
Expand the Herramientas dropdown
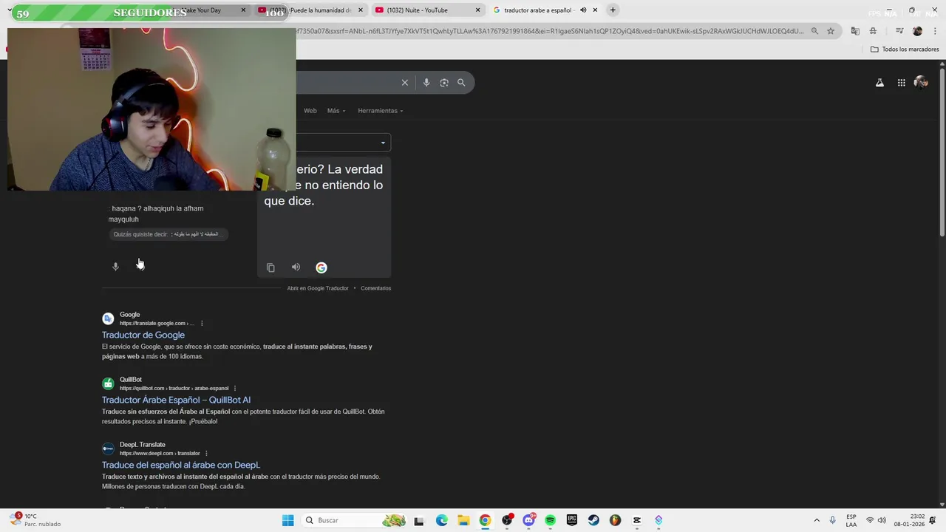pos(381,111)
